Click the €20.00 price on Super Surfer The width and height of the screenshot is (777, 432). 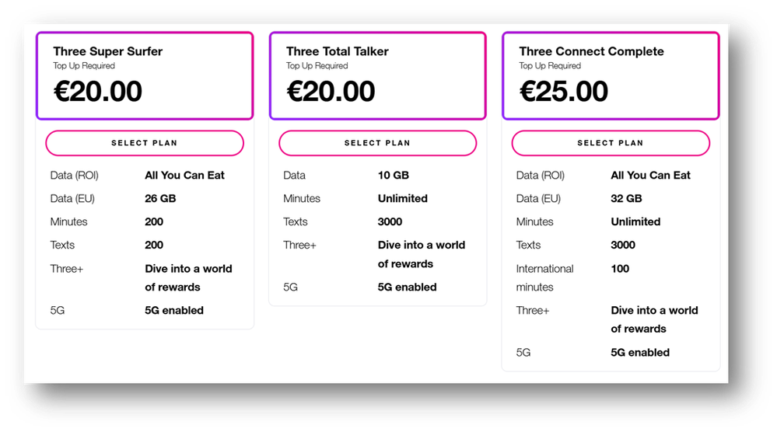[98, 92]
